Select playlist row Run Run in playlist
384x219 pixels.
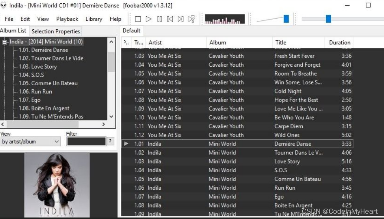(237, 188)
